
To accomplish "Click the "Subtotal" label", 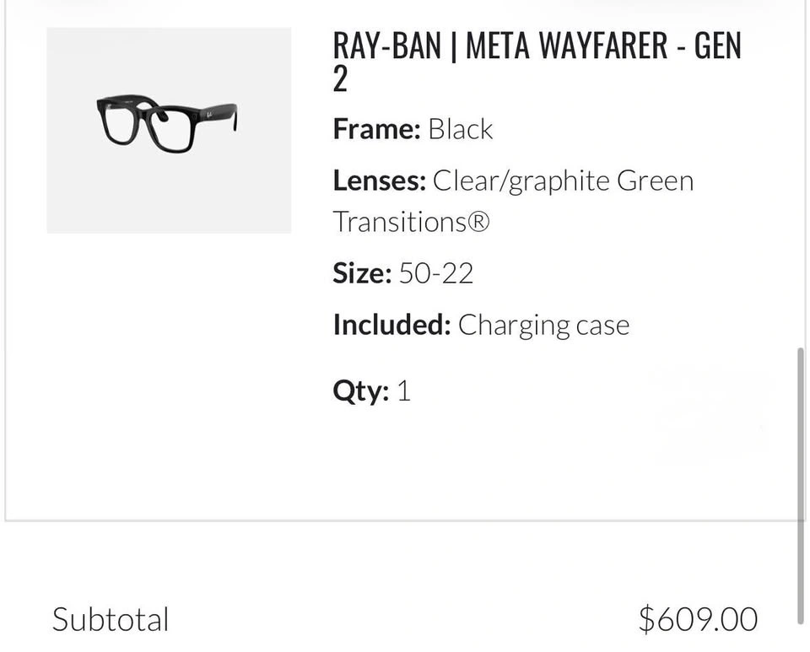I will (111, 619).
